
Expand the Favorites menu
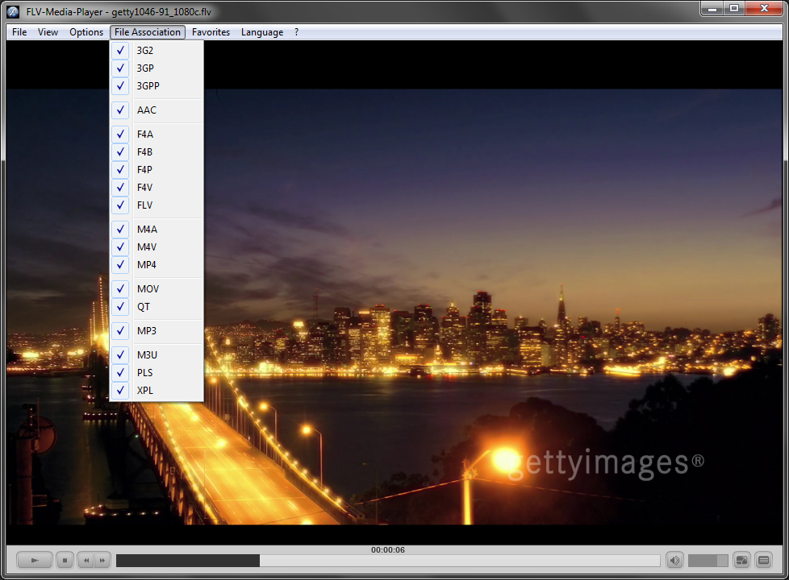point(211,32)
